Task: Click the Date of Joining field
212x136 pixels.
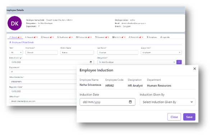Action: coord(51,62)
